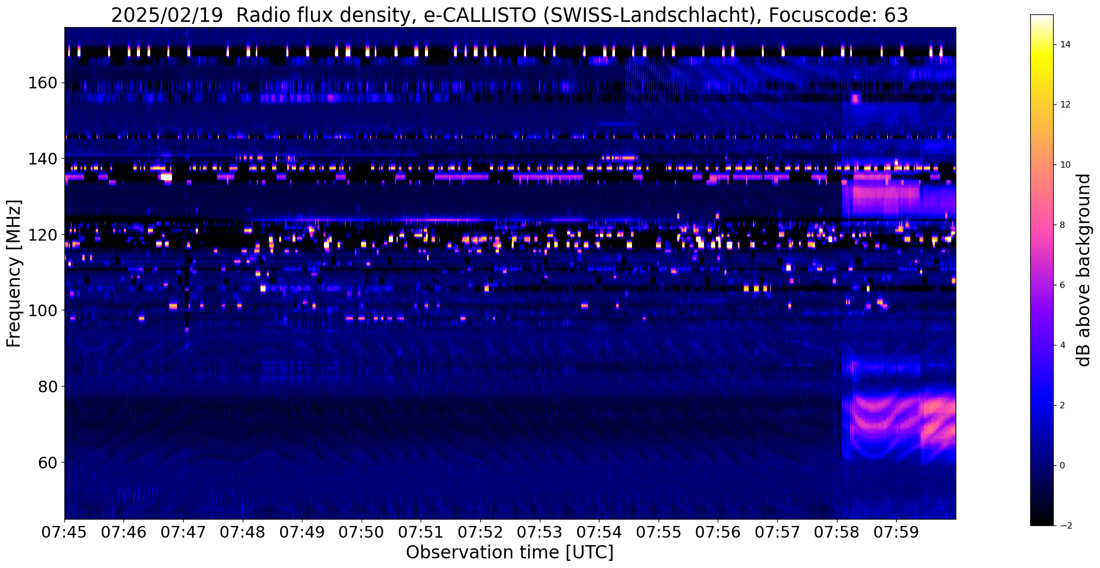
Task: Click the 07:45 time tick label
Action: pos(64,532)
